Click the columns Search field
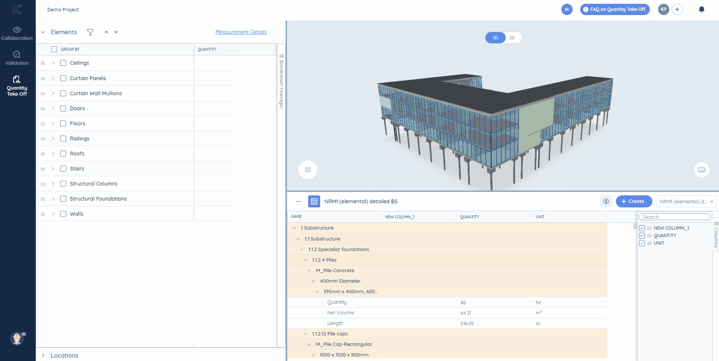This screenshot has width=719, height=361. pos(675,217)
